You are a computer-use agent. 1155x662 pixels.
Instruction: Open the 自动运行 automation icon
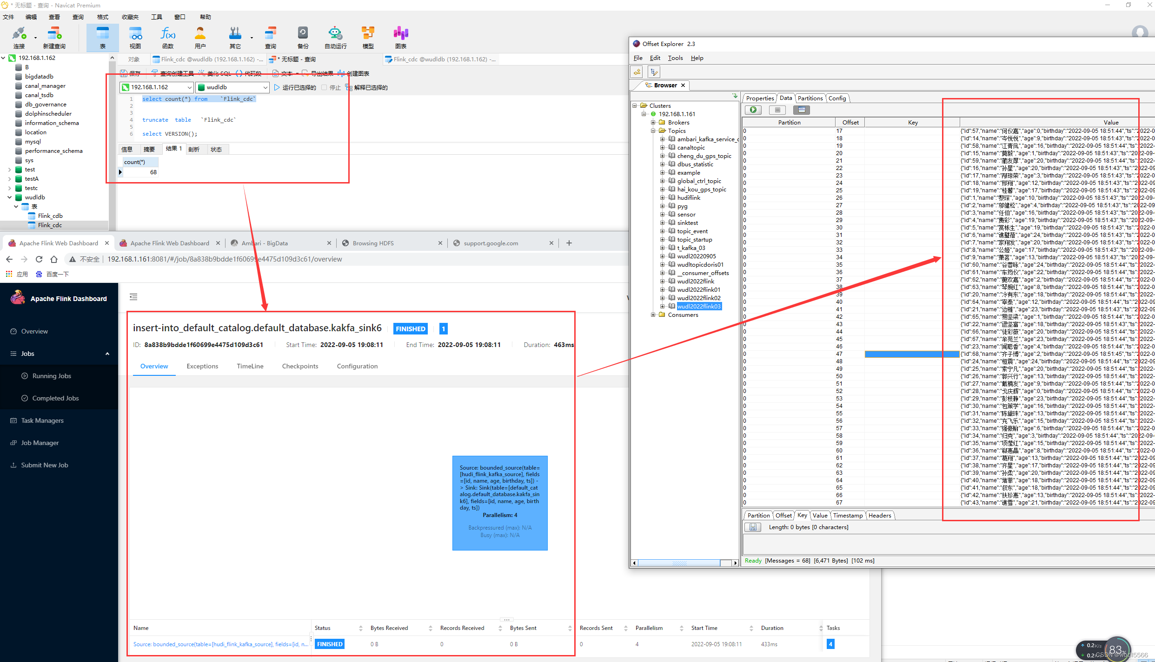pos(335,37)
